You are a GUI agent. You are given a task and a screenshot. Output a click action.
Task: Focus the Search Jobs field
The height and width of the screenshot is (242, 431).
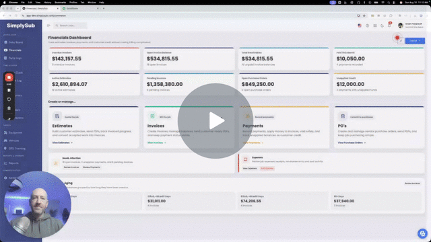click(70, 26)
